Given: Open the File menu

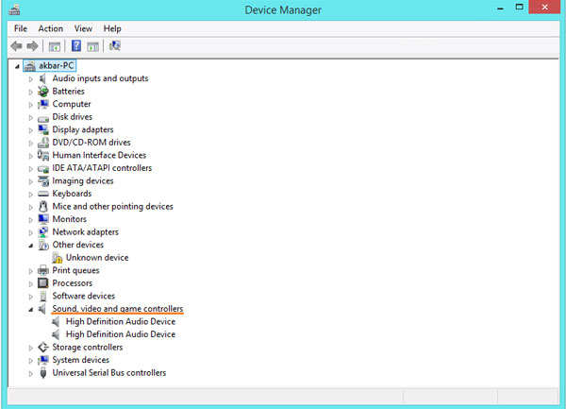Looking at the screenshot, I should 21,28.
